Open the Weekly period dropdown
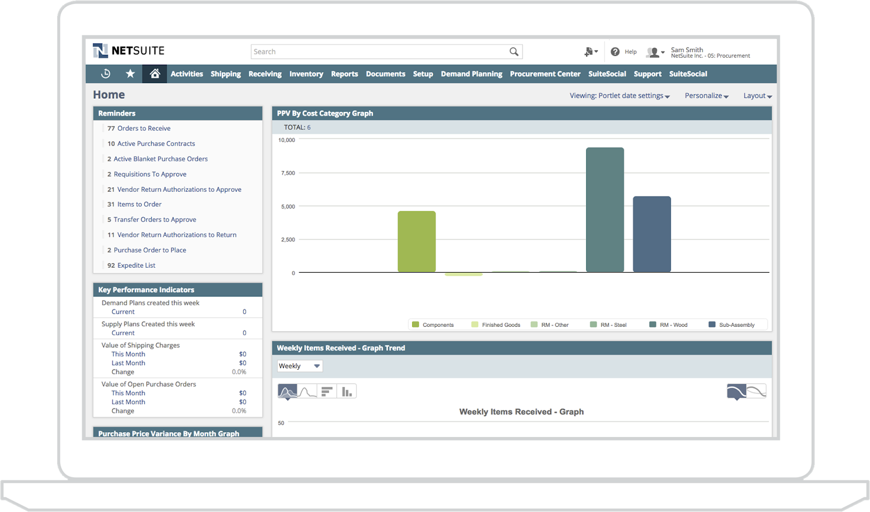The image size is (870, 512). pyautogui.click(x=300, y=366)
